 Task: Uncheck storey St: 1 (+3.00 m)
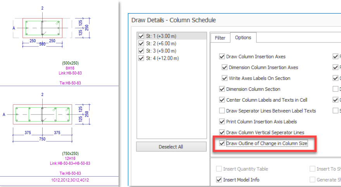[141, 36]
